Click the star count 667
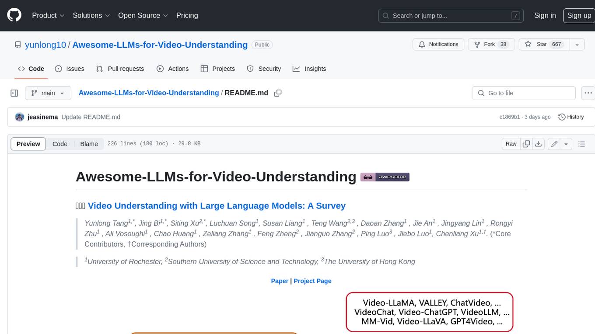Screen dimensions: 595x334 click(x=556, y=45)
